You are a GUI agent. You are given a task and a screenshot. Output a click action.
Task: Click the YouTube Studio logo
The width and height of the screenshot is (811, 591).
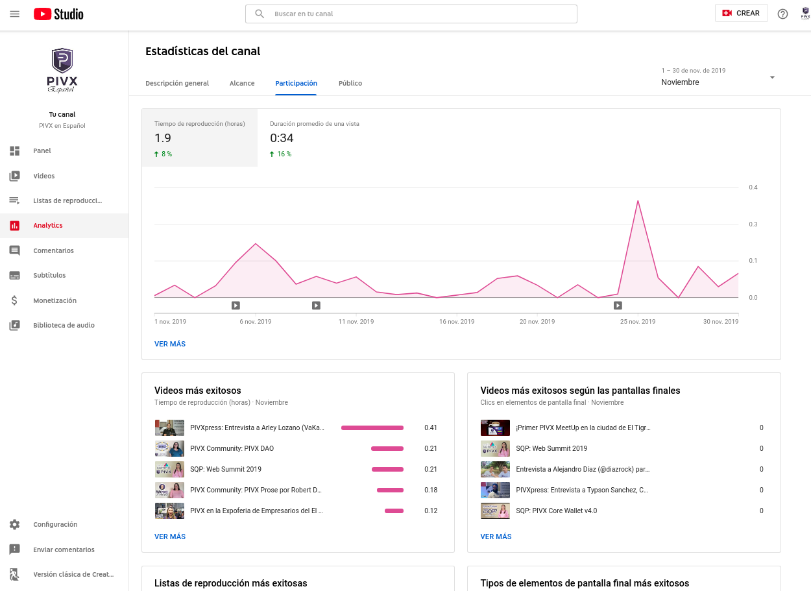(x=58, y=14)
